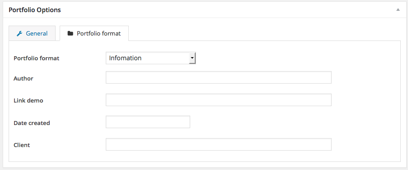Screen dimensions: 408x170
Task: Click the Link demo label
Action: (x=28, y=101)
